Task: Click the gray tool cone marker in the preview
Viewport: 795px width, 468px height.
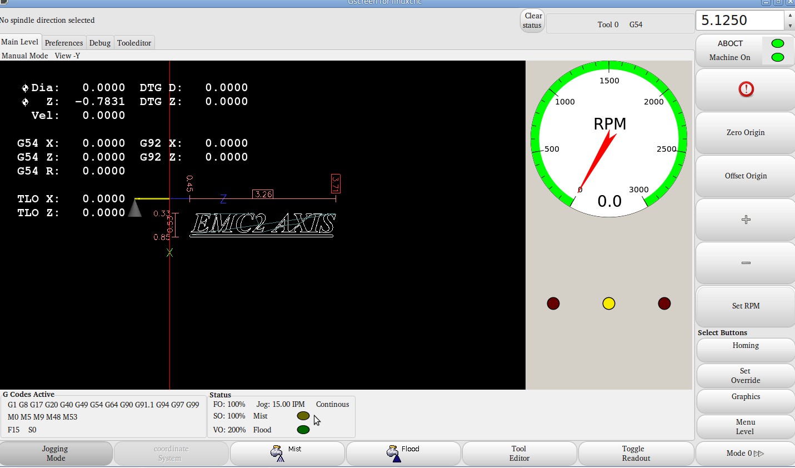Action: click(x=135, y=208)
